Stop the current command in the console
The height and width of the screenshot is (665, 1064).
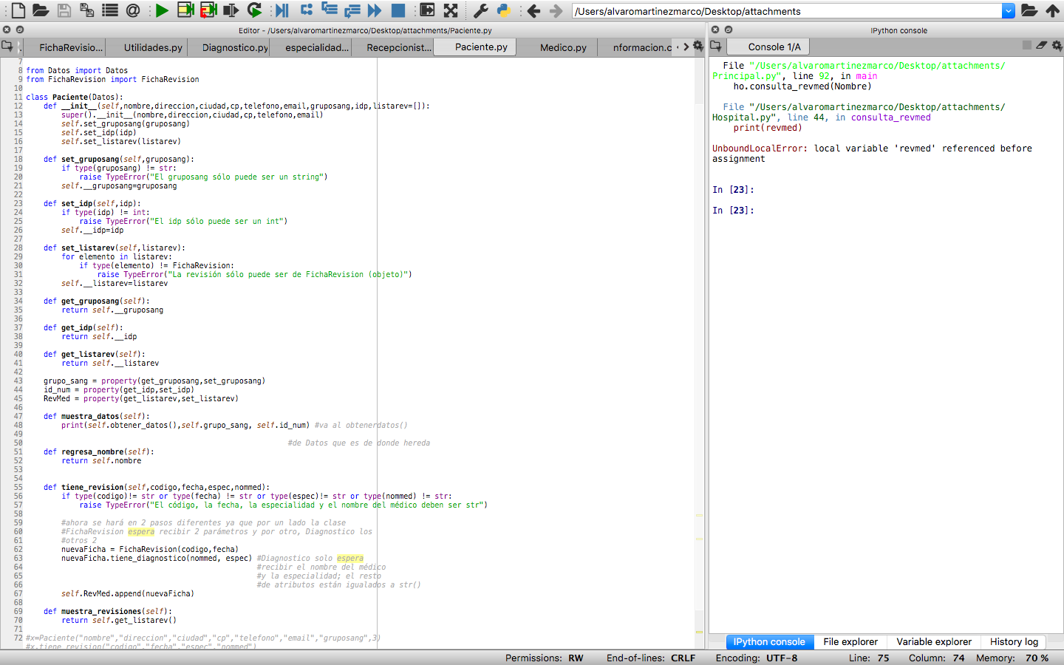1026,45
